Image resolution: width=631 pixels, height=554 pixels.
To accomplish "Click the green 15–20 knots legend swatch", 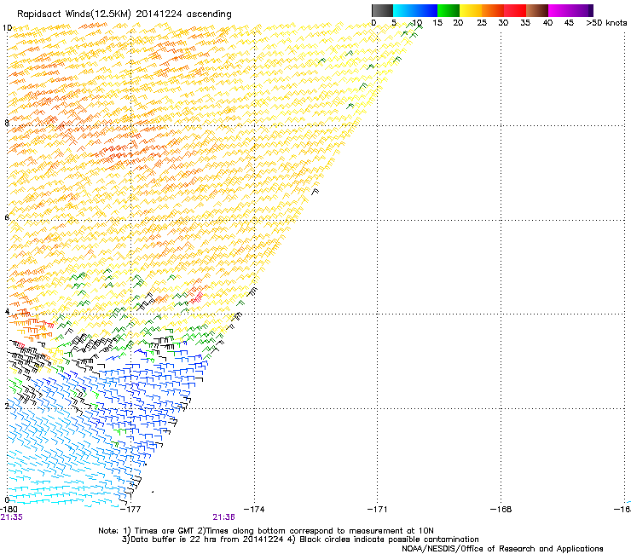I will (x=449, y=10).
